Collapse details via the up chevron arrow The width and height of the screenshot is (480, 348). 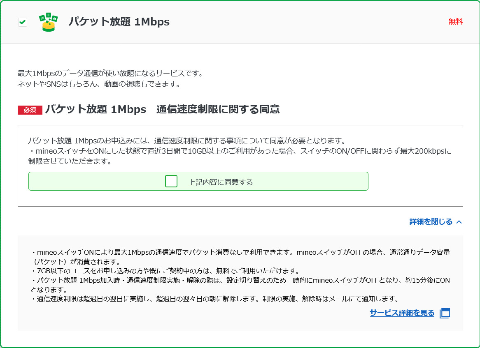click(x=459, y=222)
